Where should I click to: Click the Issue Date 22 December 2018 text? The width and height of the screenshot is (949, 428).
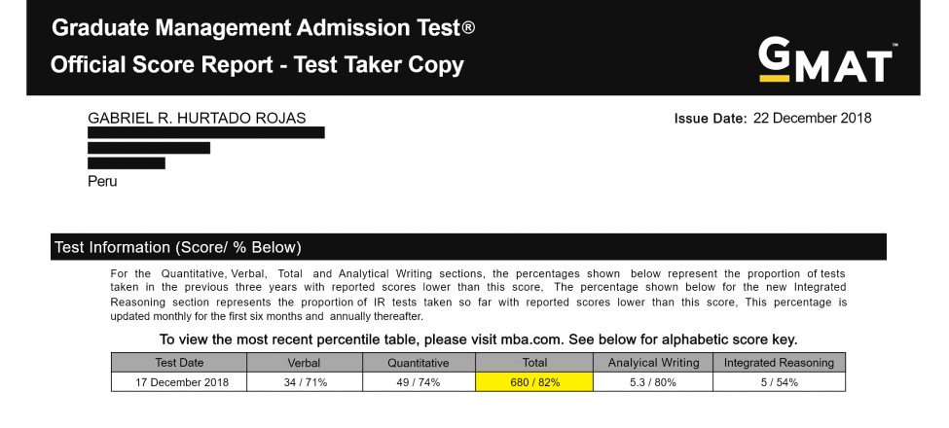click(772, 119)
